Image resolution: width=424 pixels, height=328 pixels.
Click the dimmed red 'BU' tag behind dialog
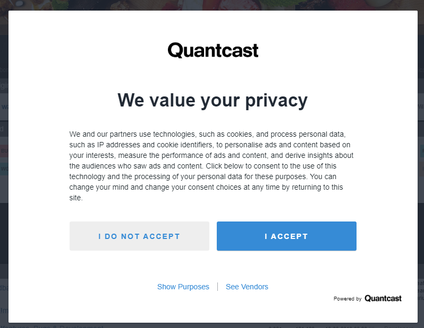point(4,151)
